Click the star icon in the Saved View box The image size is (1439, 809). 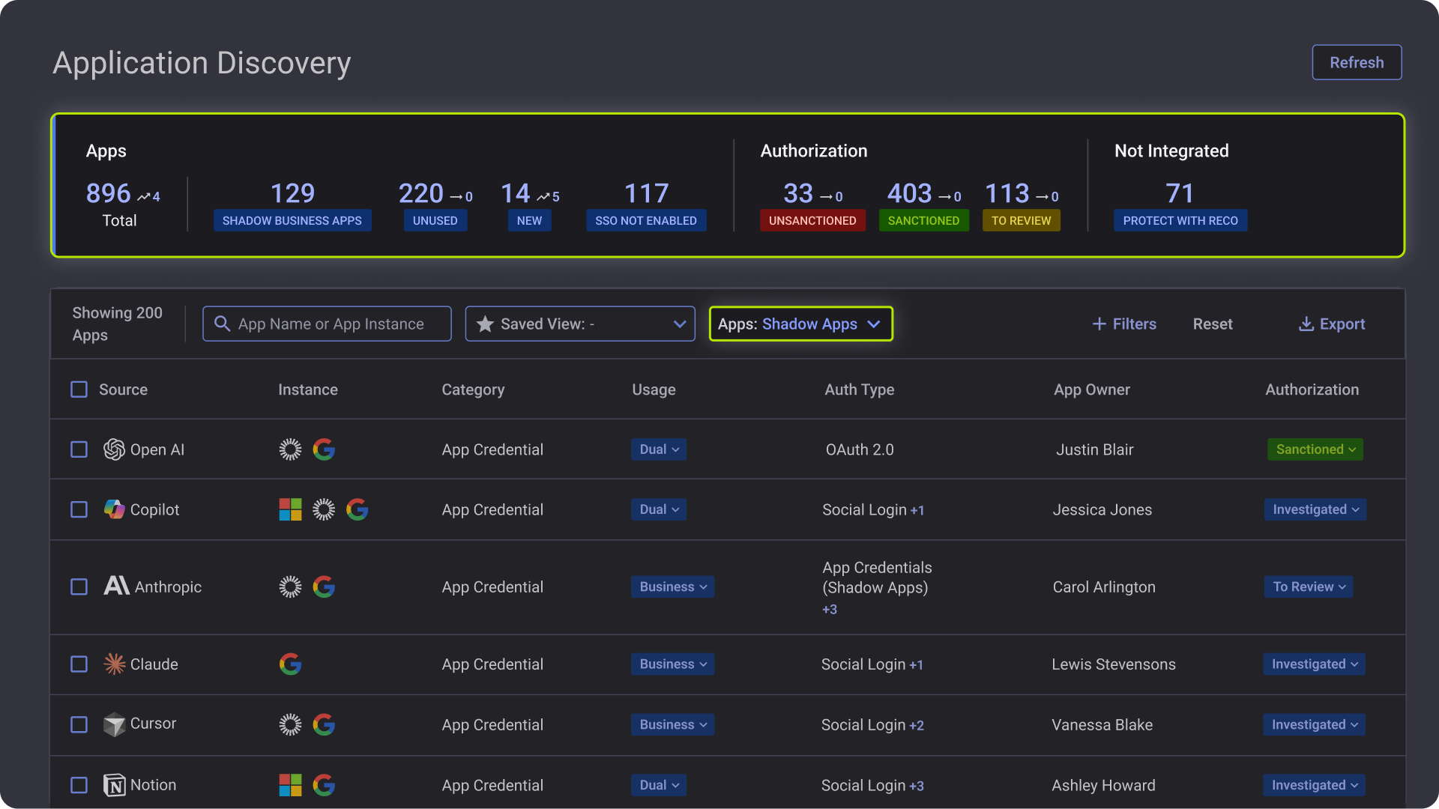point(485,324)
